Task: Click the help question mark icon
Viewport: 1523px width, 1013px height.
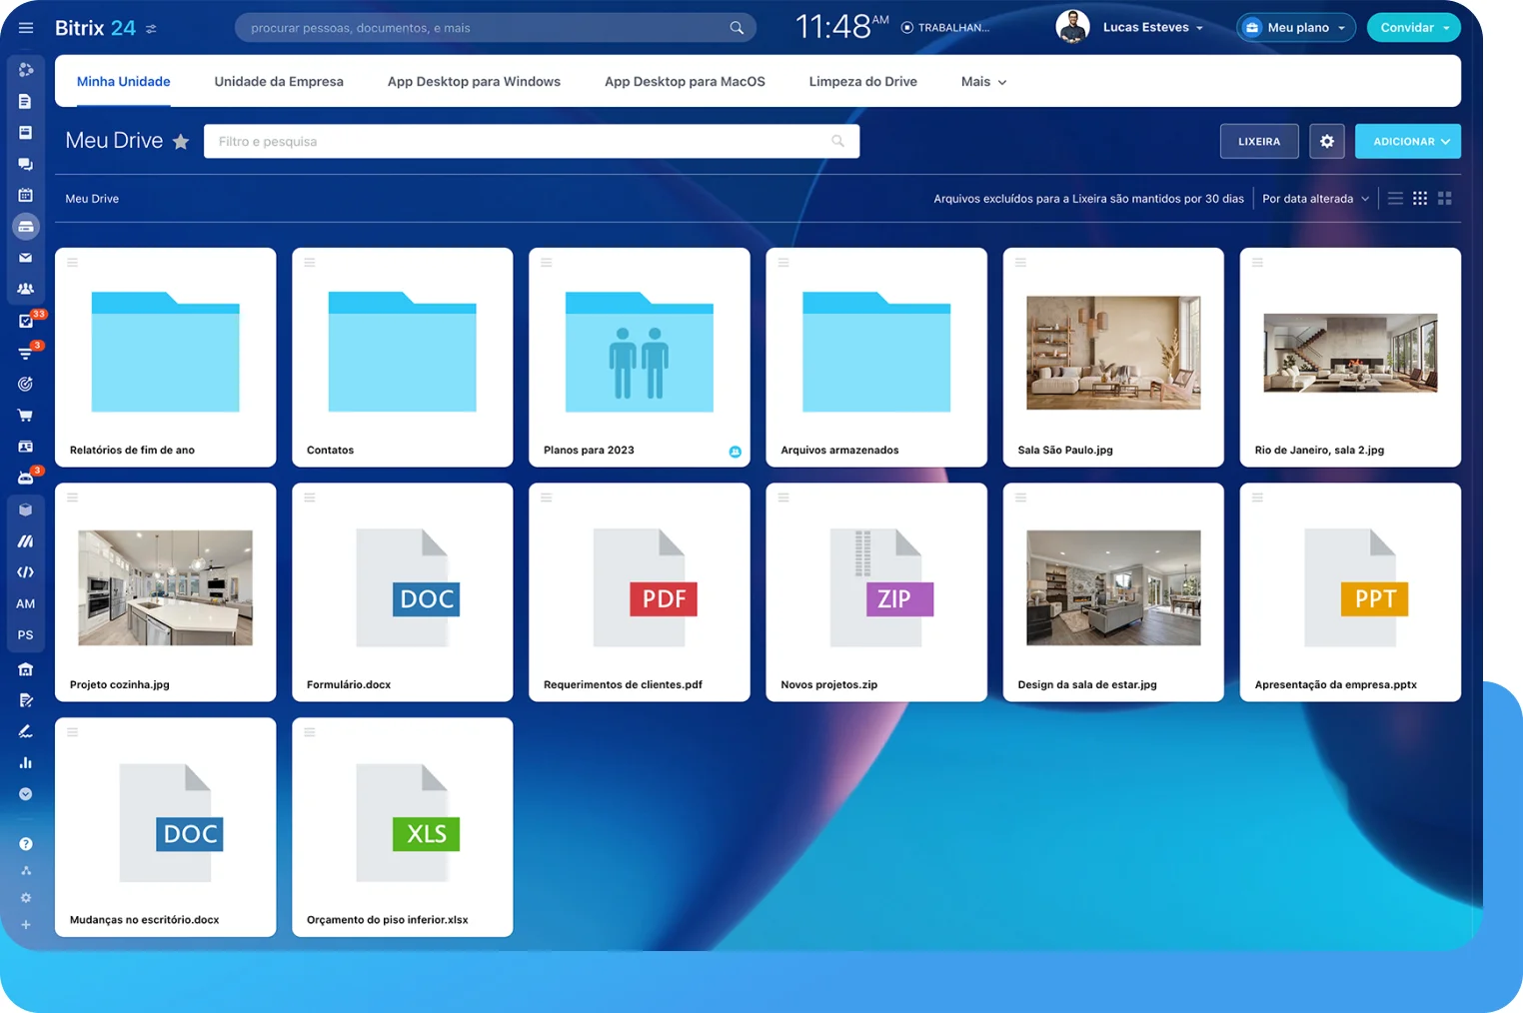Action: tap(26, 844)
